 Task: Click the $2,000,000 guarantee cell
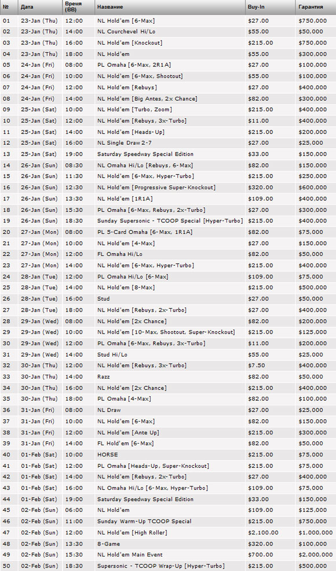pos(316,555)
